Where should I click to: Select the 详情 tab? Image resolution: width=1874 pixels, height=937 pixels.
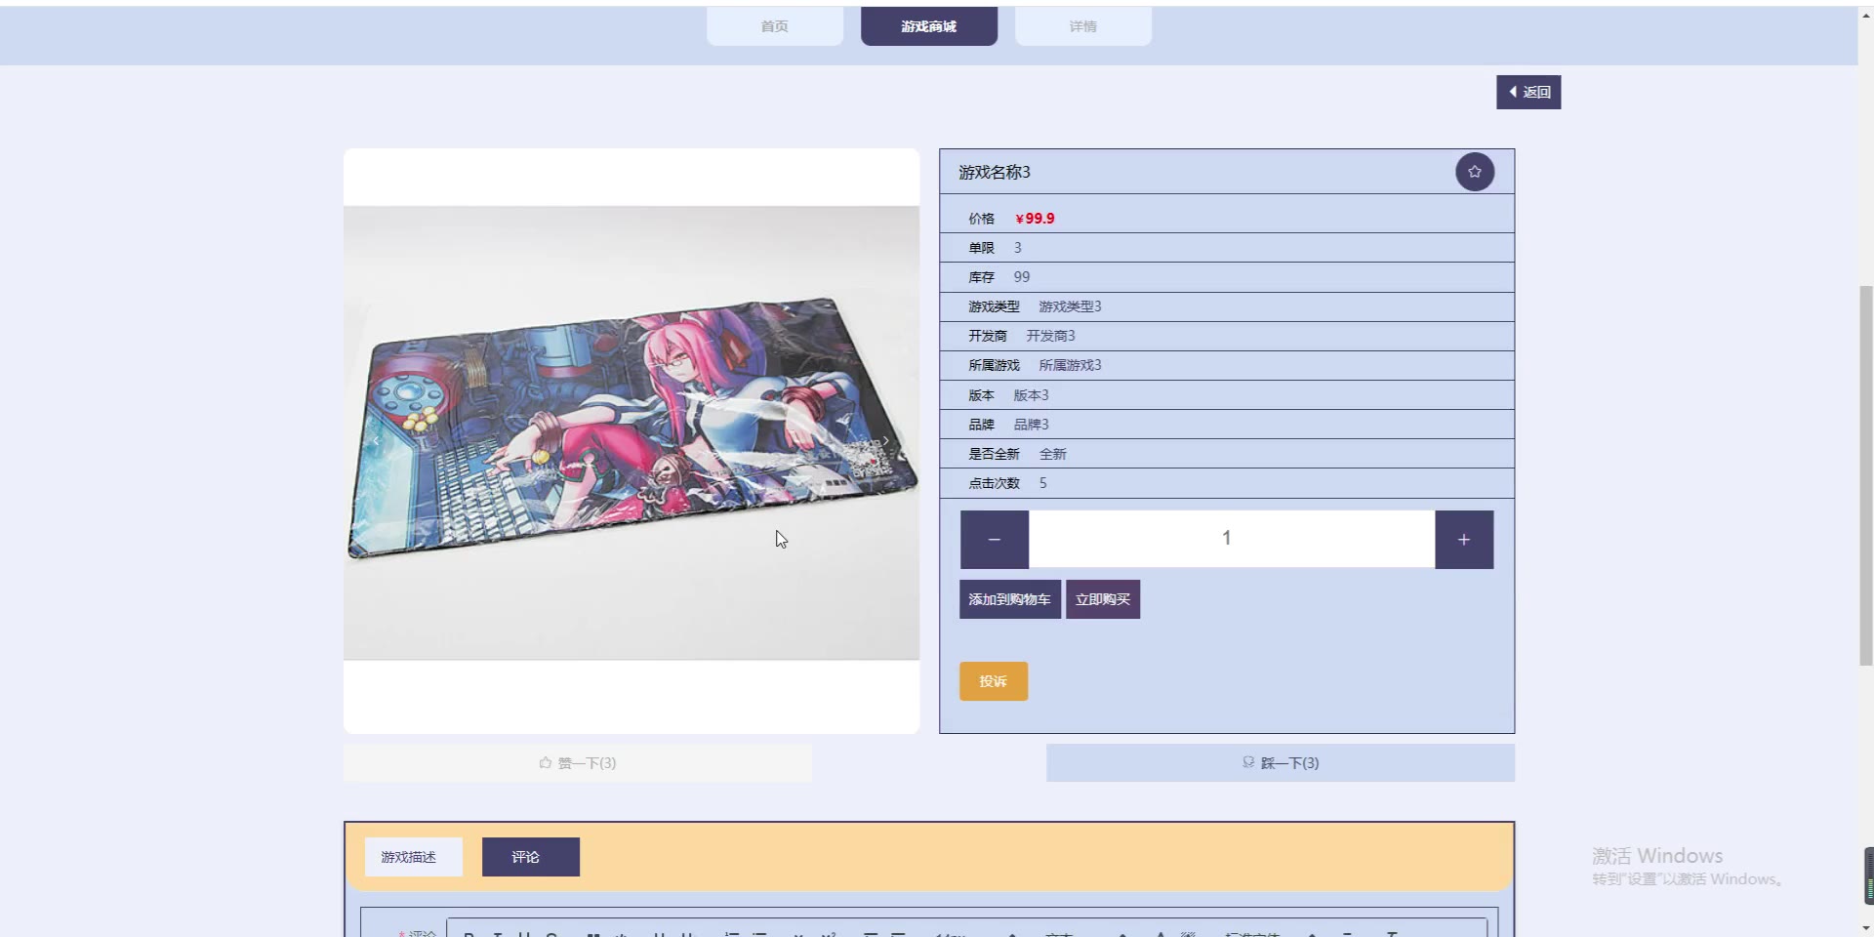click(x=1083, y=26)
